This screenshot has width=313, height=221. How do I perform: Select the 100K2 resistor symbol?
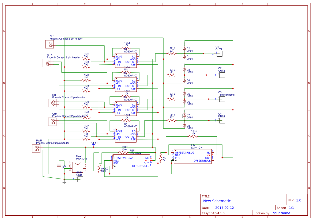[100, 169]
